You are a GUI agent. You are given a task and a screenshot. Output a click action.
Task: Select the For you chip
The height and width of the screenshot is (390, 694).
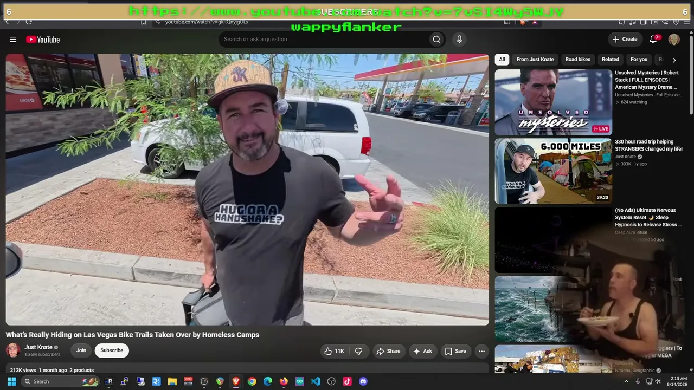(x=639, y=60)
